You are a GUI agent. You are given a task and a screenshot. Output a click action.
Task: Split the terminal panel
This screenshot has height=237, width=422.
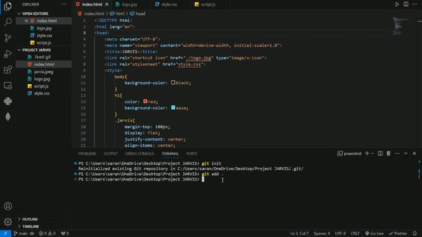[380, 153]
